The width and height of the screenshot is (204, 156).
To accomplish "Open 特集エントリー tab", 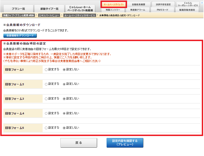I will pos(113,10).
